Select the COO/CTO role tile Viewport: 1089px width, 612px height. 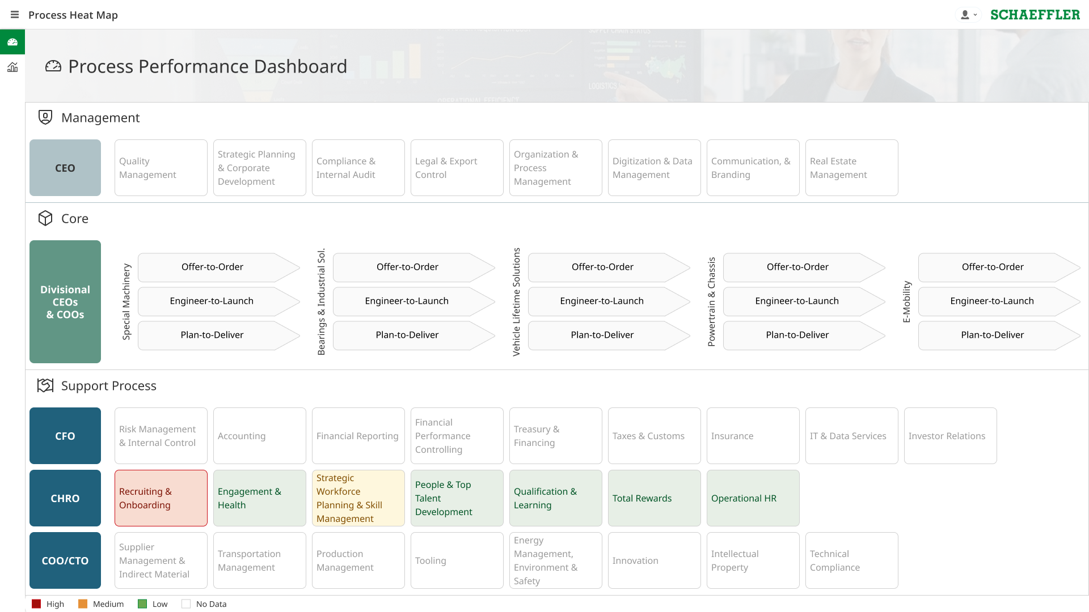(x=65, y=560)
